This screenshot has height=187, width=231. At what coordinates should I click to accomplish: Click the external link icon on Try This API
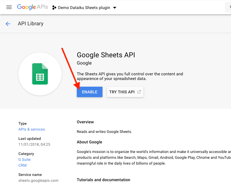(139, 92)
